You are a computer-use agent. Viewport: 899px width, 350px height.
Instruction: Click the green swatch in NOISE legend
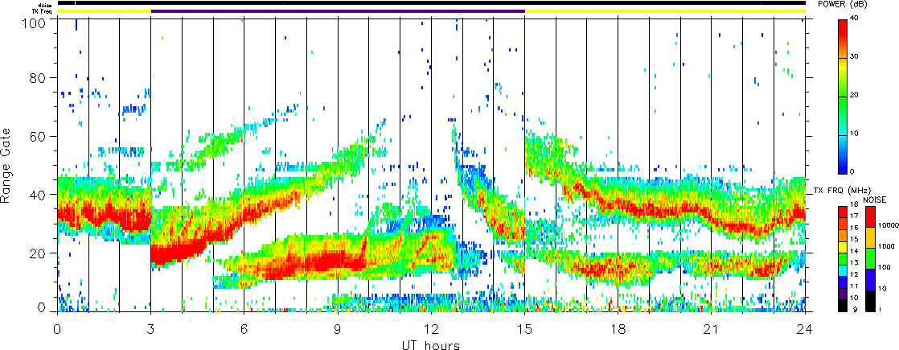tap(869, 257)
